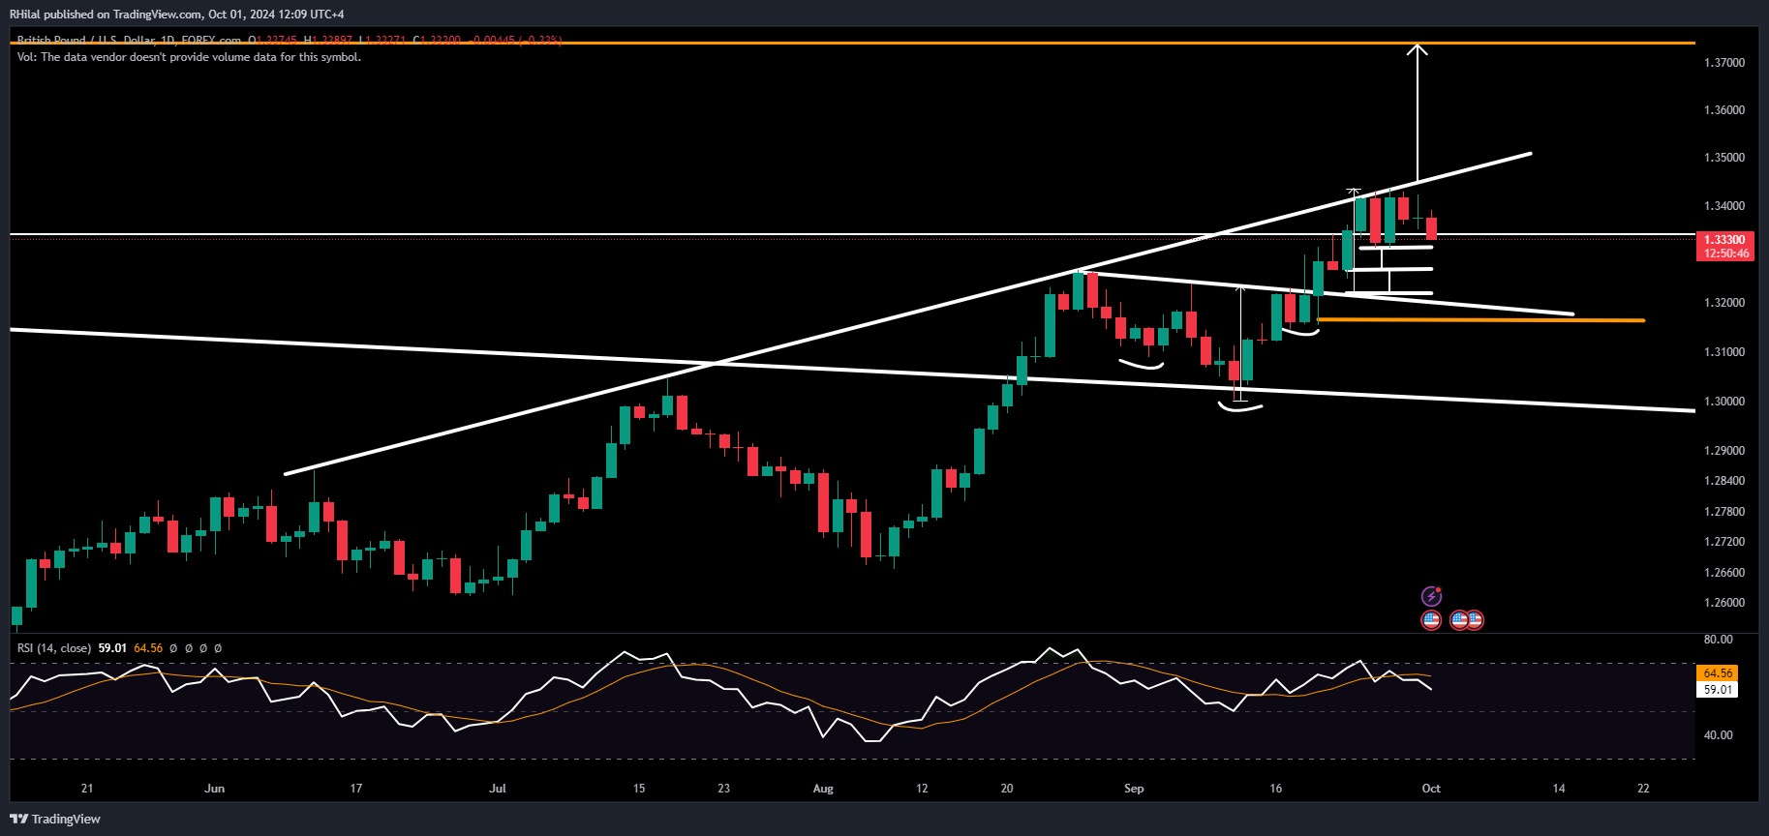Click the 1.36000 price axis label

[x=1724, y=110]
